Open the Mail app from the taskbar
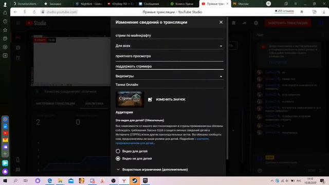Viewport: 329px width, 185px height. (71, 180)
